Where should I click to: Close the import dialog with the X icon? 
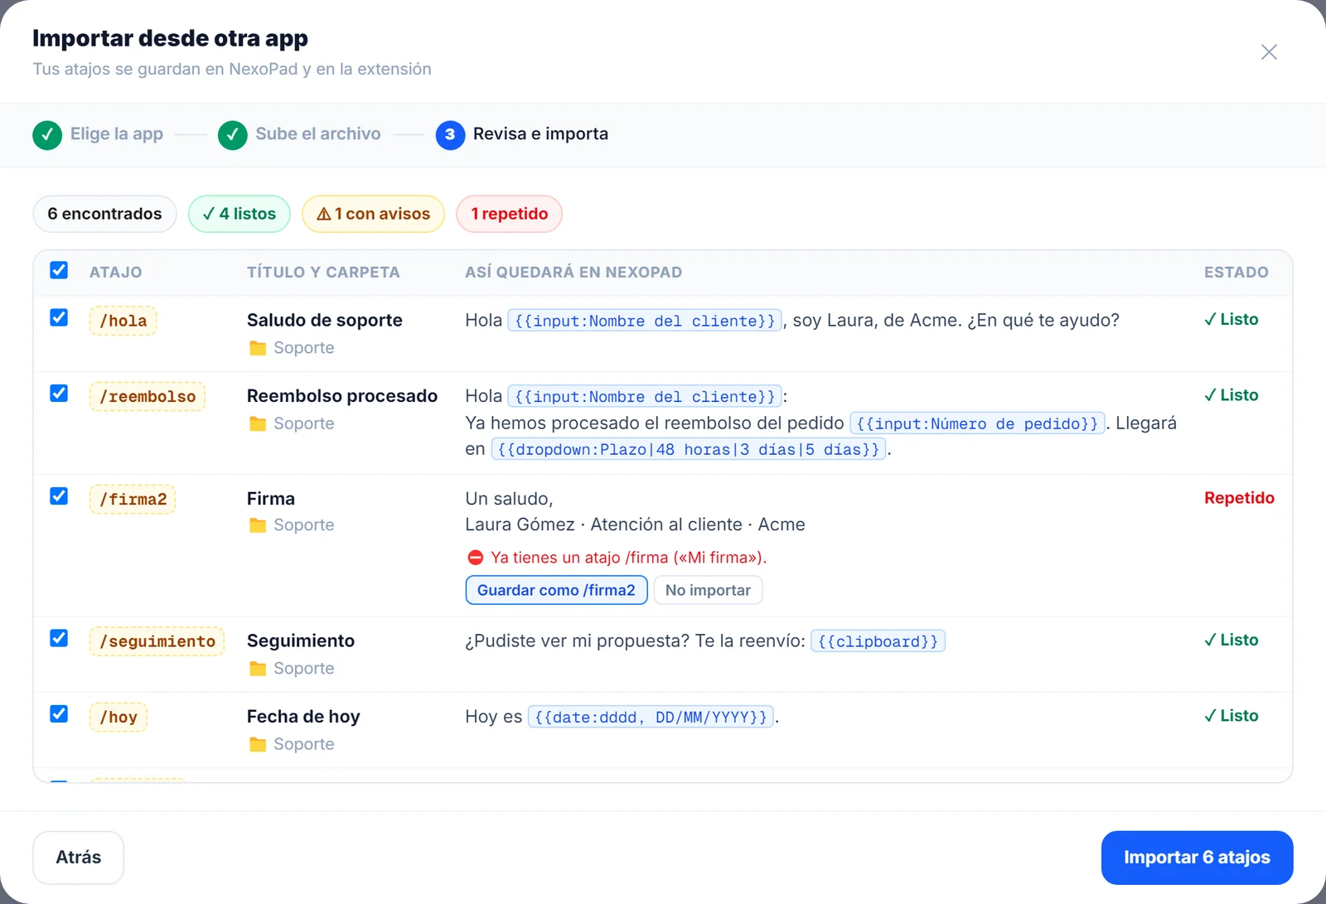click(x=1269, y=52)
